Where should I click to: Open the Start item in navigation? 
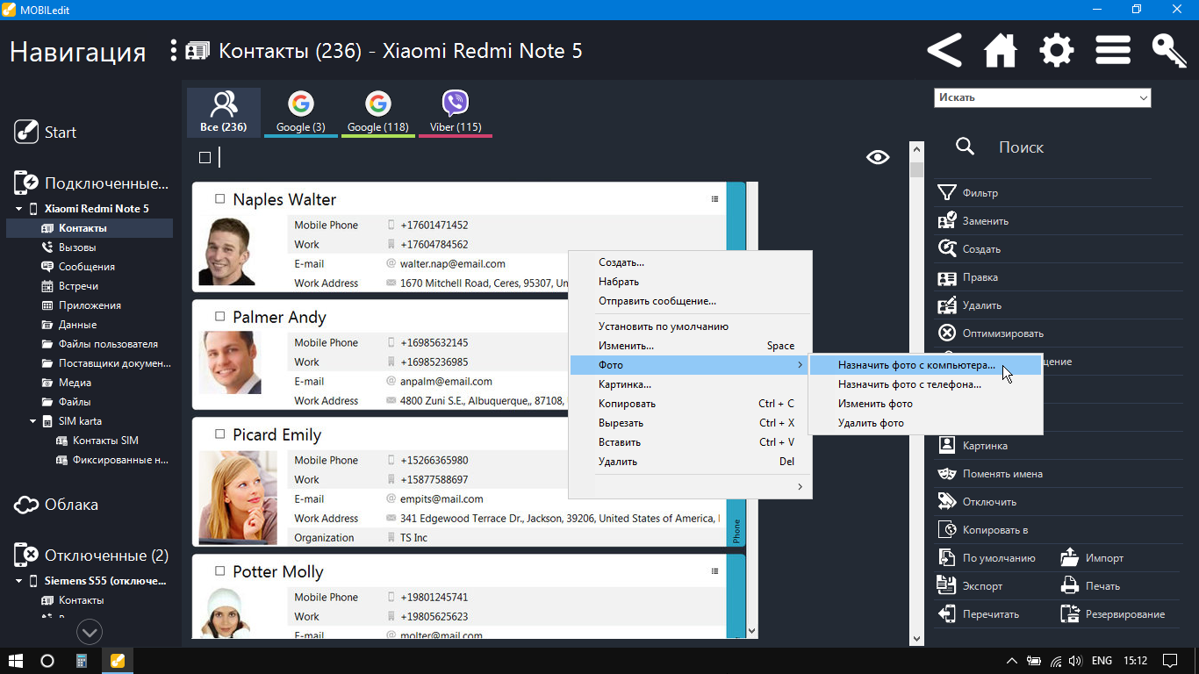tap(46, 133)
